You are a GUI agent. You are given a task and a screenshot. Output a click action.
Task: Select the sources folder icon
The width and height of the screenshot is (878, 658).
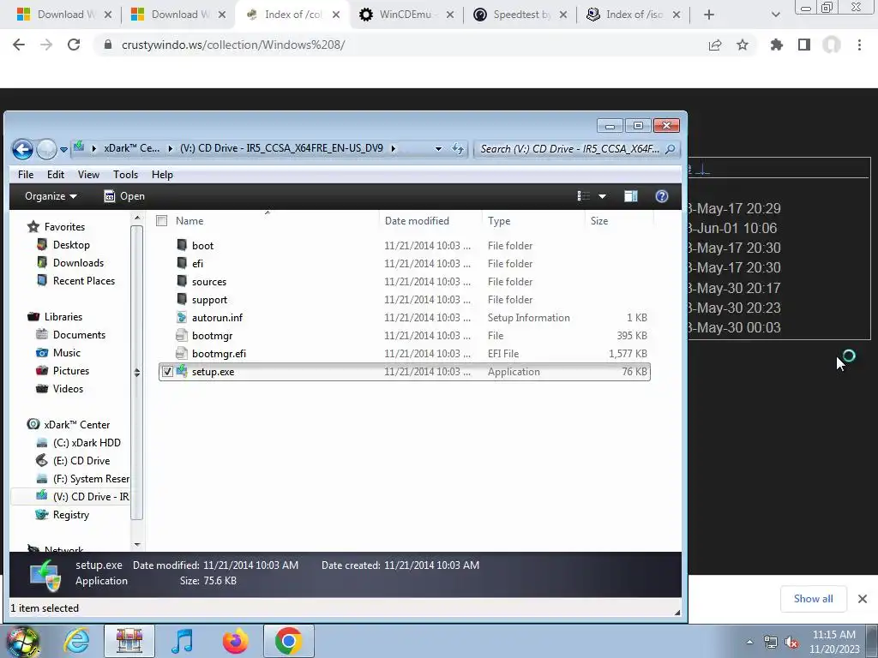coord(182,281)
